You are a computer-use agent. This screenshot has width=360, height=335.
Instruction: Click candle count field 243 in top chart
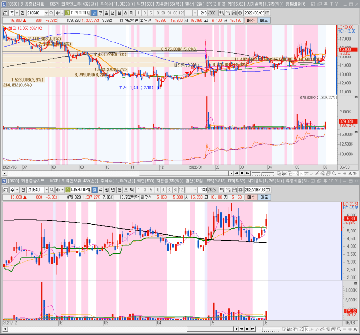click(204, 13)
